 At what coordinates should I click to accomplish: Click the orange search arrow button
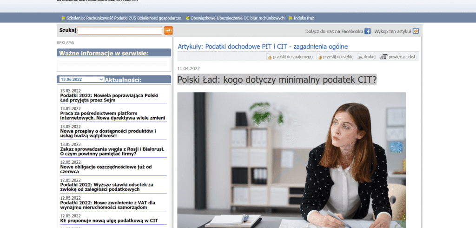point(168,31)
